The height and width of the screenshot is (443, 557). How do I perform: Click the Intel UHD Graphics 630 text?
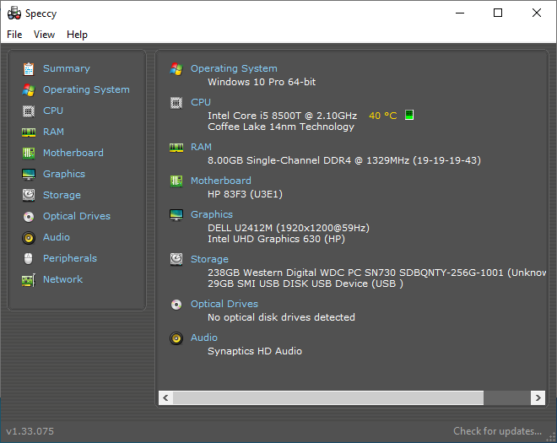[276, 239]
